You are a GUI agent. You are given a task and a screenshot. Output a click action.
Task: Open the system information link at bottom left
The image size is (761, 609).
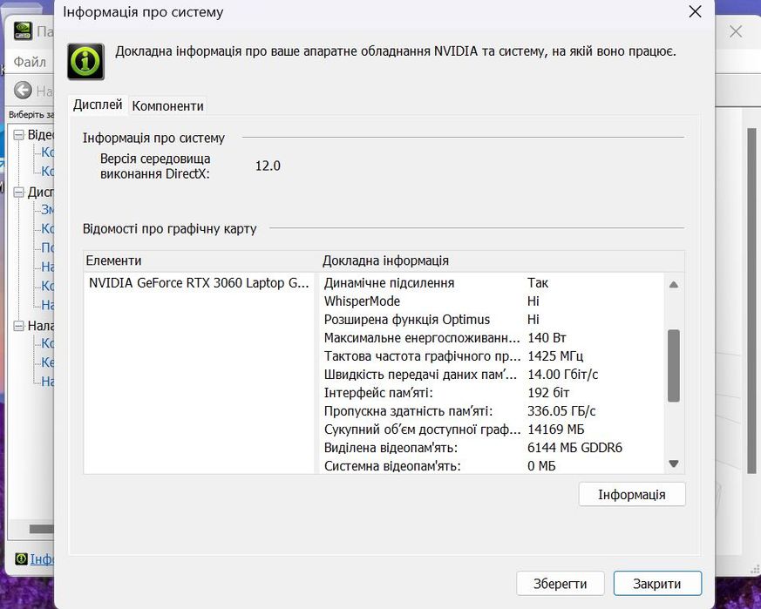[x=41, y=559]
